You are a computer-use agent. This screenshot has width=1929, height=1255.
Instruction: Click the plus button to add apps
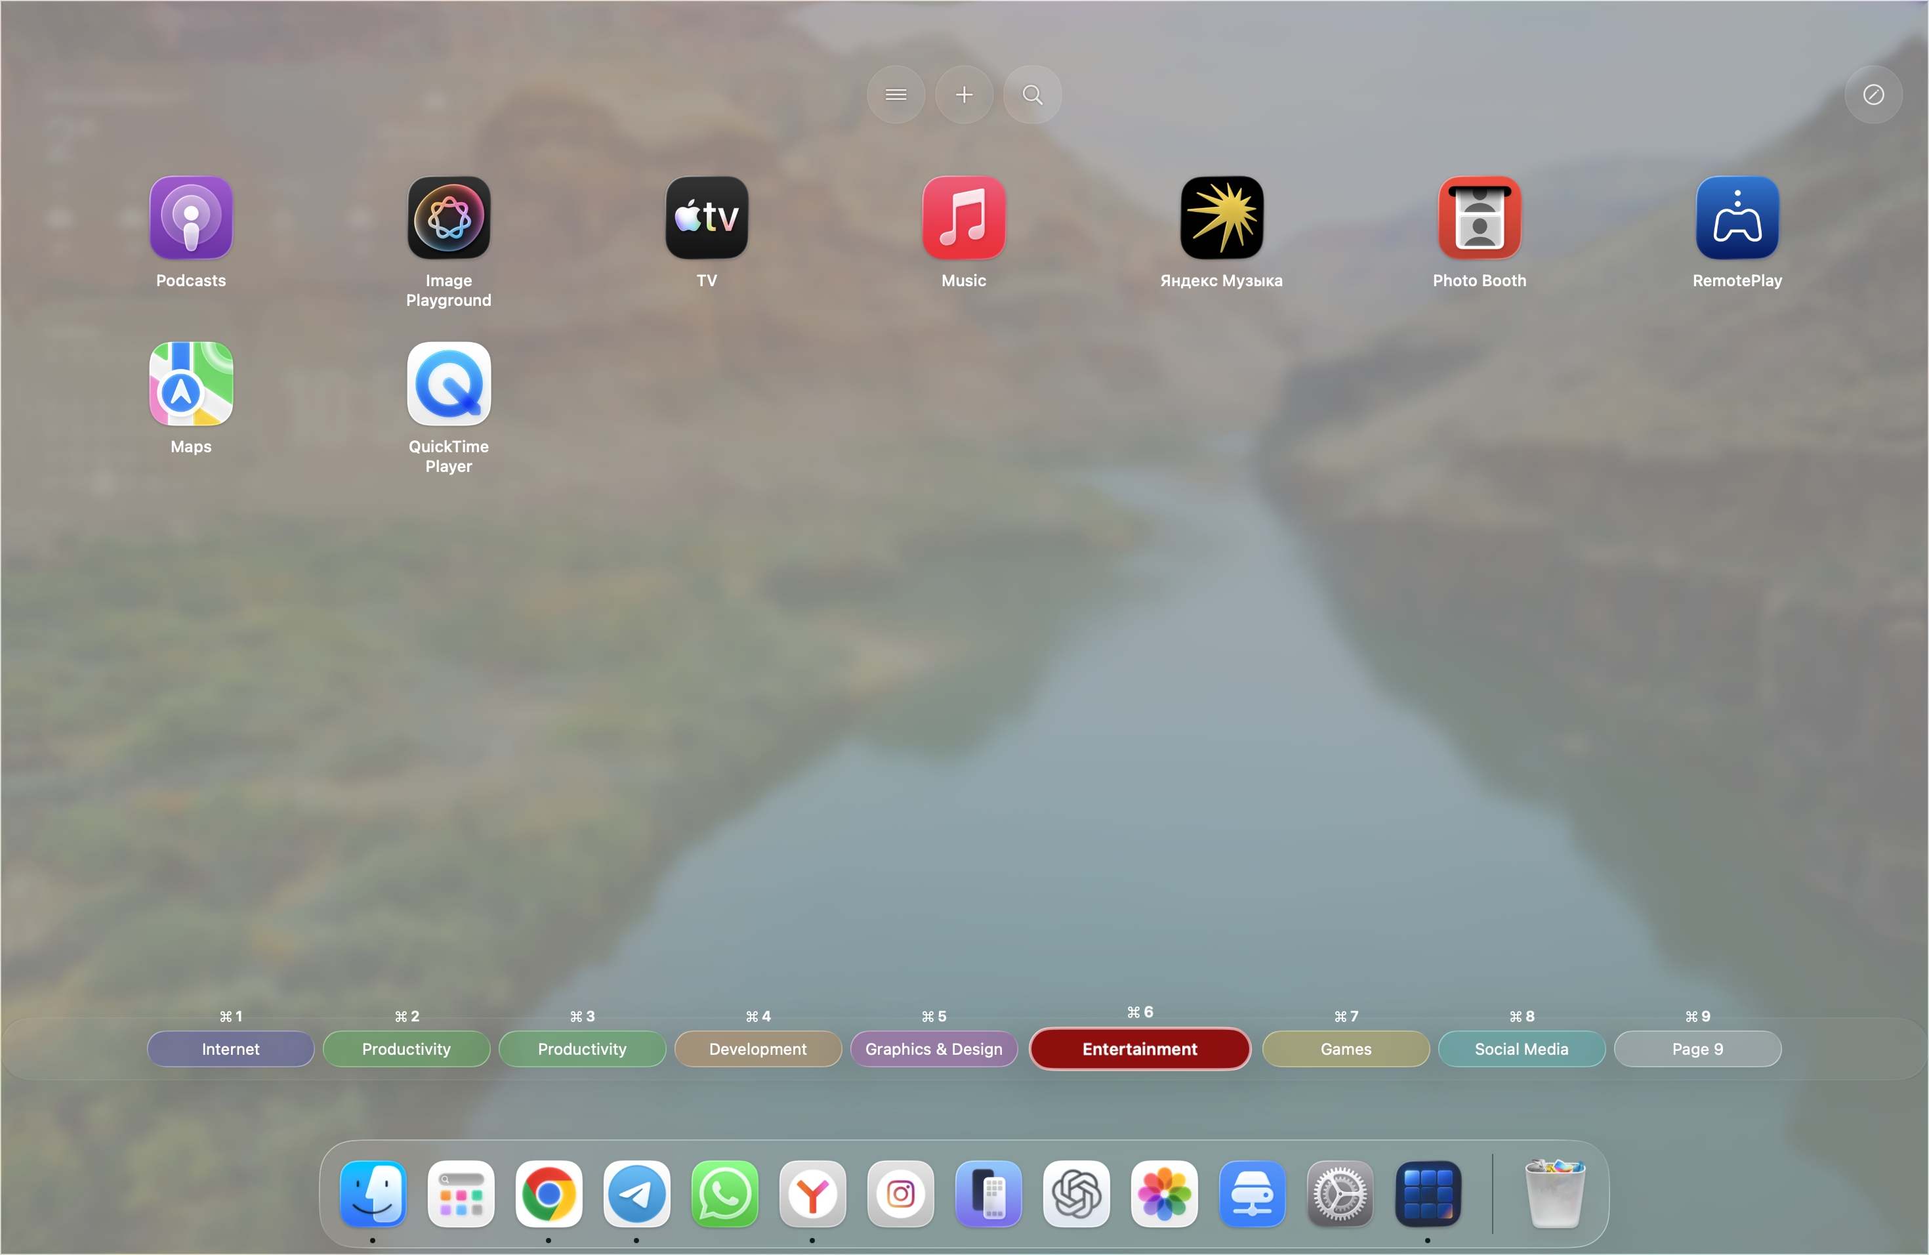pos(964,94)
